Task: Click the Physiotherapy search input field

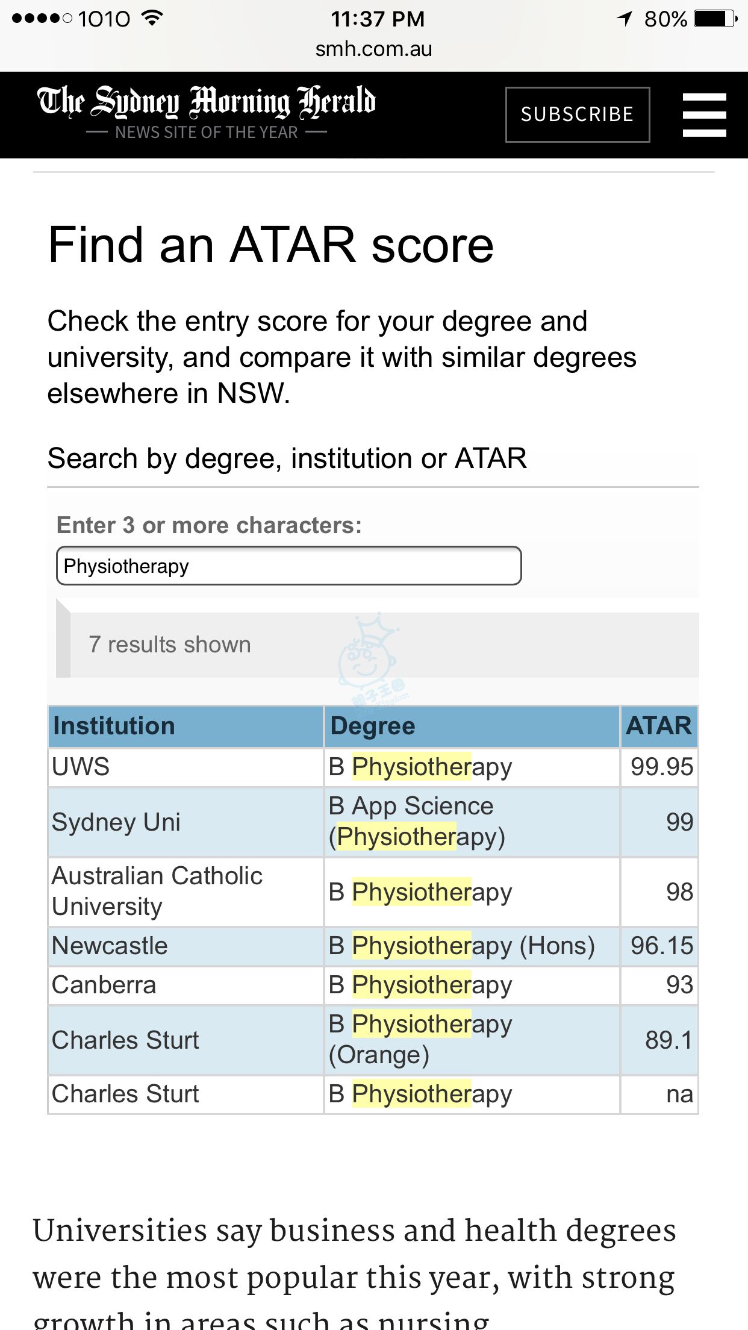Action: click(x=288, y=566)
